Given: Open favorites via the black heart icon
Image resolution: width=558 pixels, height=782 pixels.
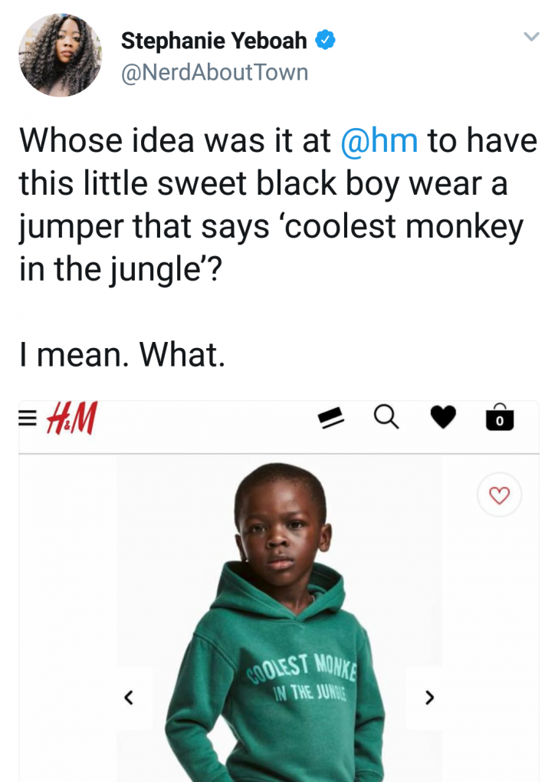Looking at the screenshot, I should [442, 418].
